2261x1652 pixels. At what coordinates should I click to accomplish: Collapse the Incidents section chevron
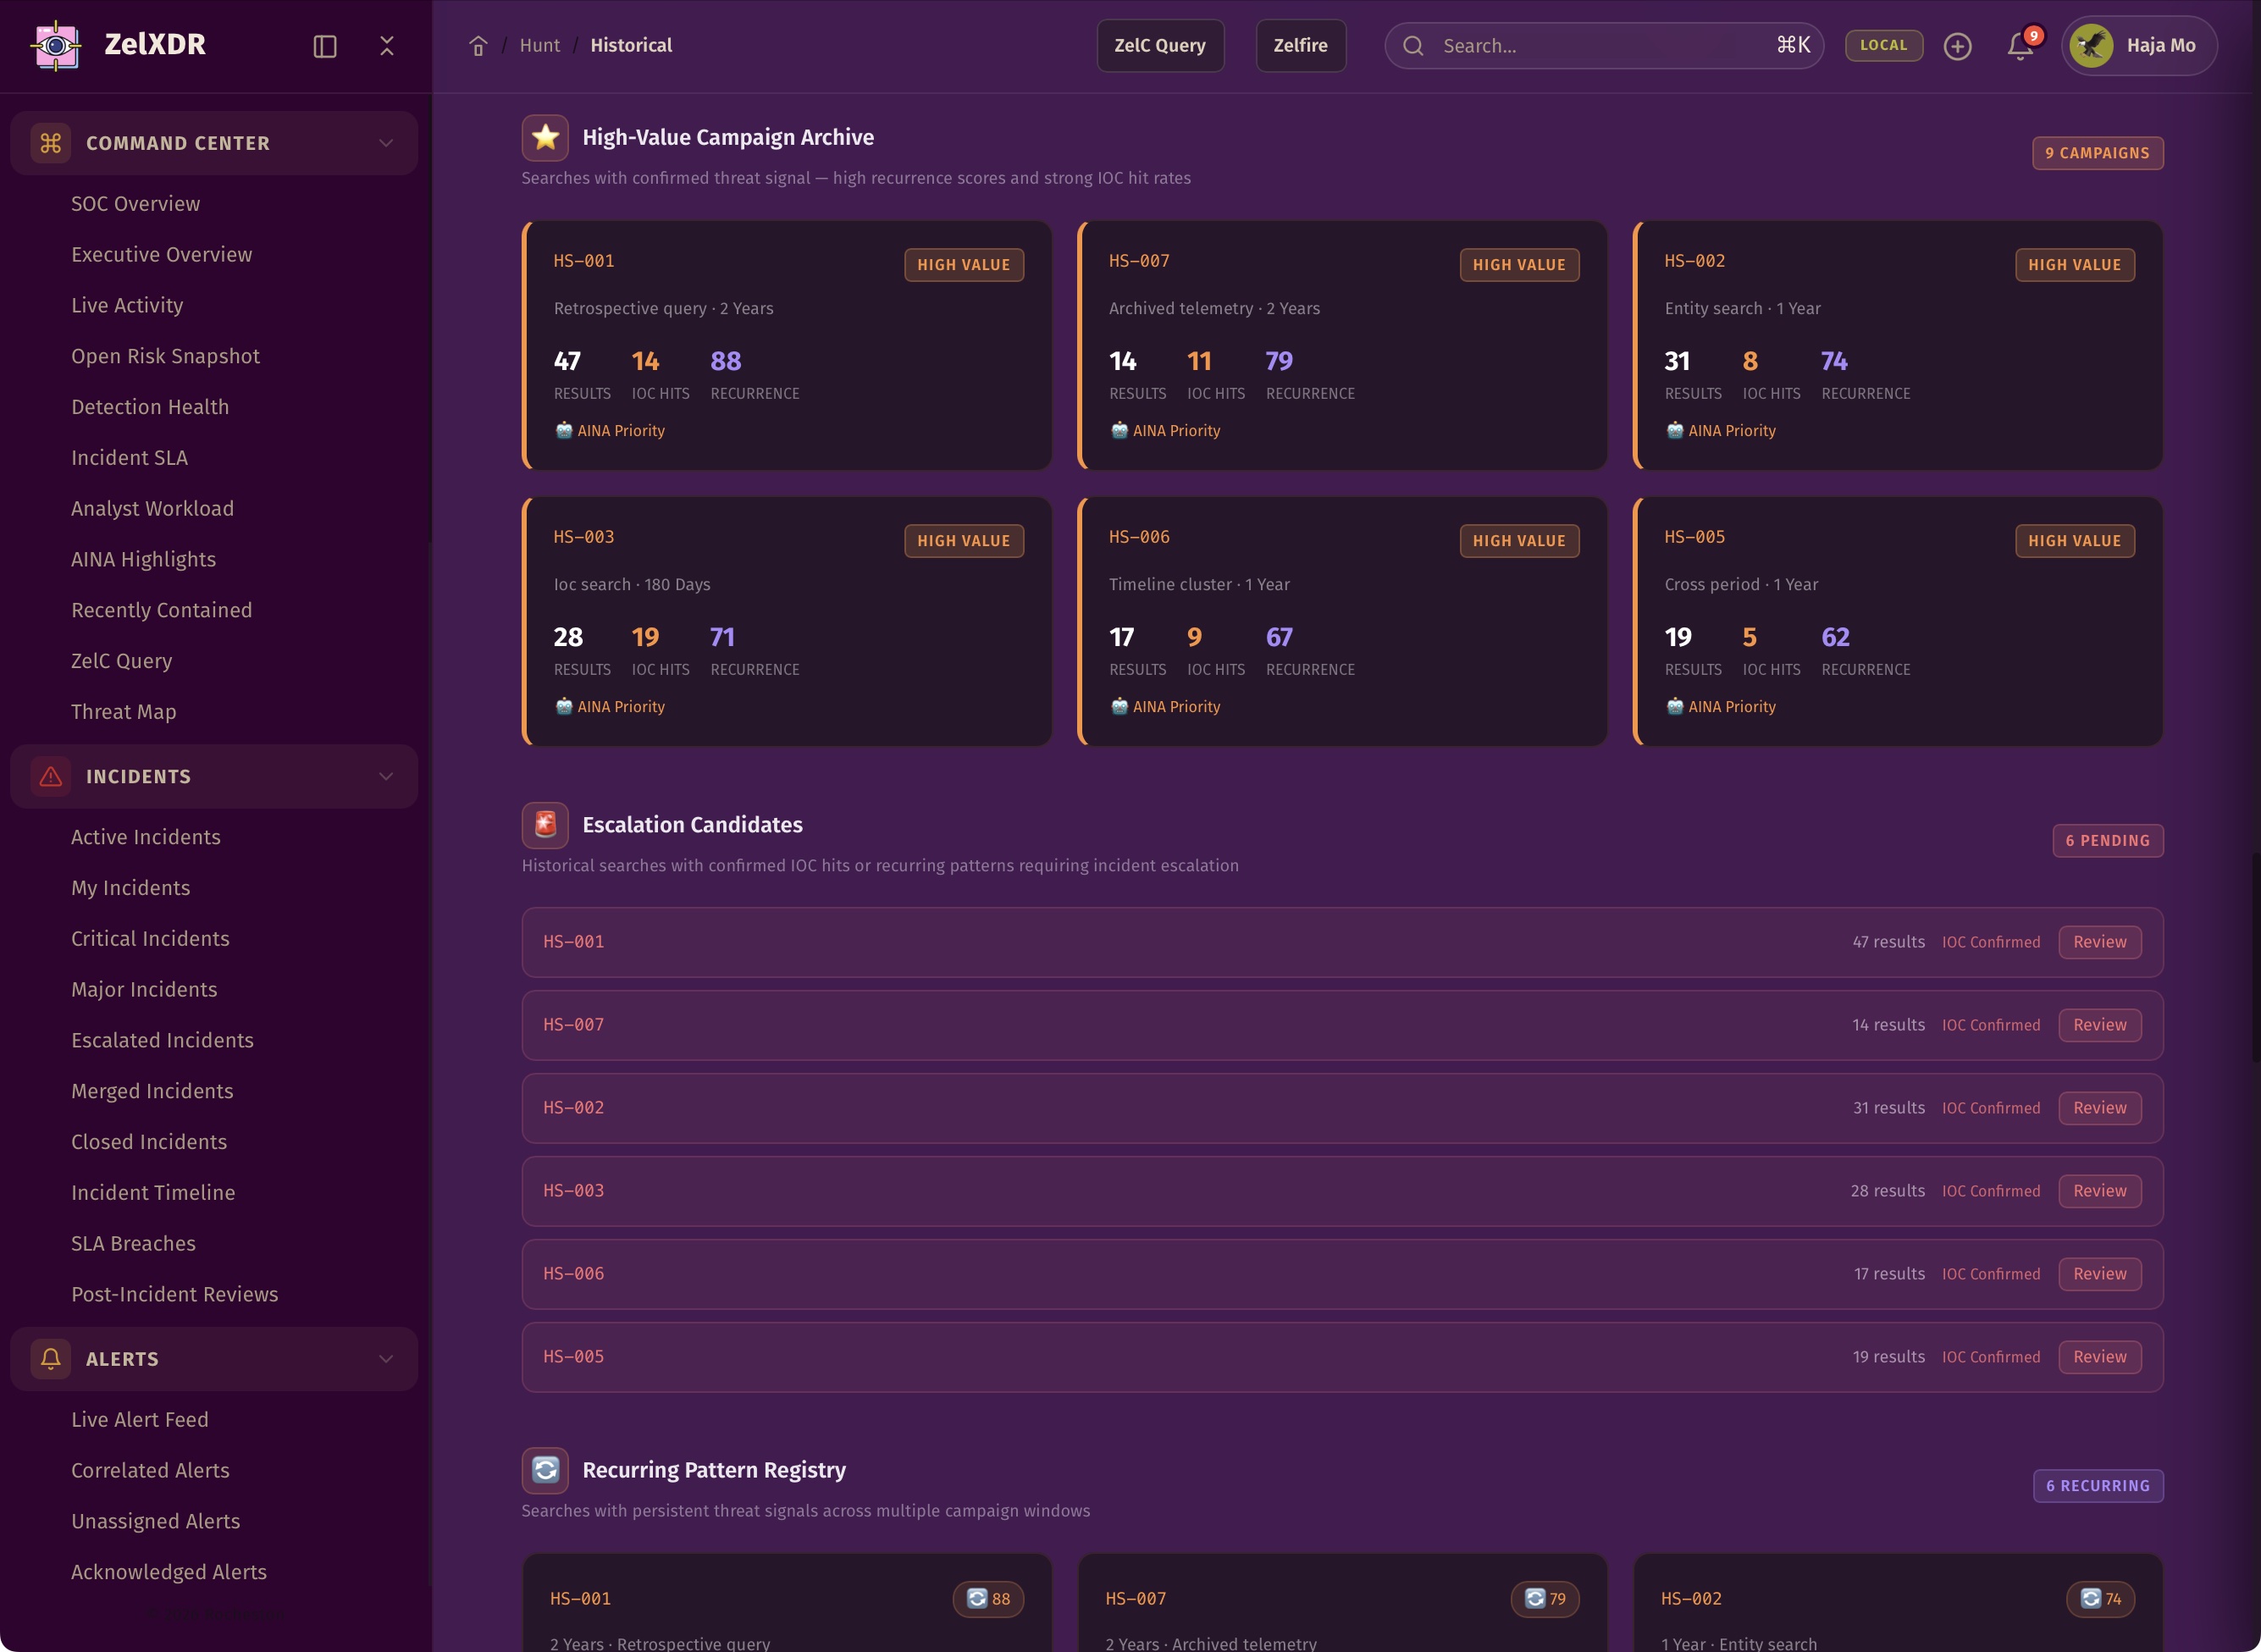click(x=386, y=776)
